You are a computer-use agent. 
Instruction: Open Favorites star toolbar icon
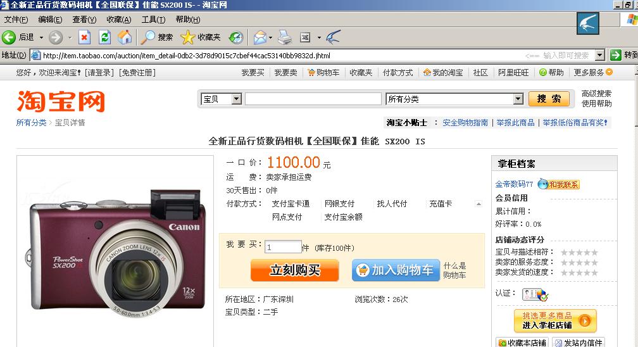(x=187, y=37)
